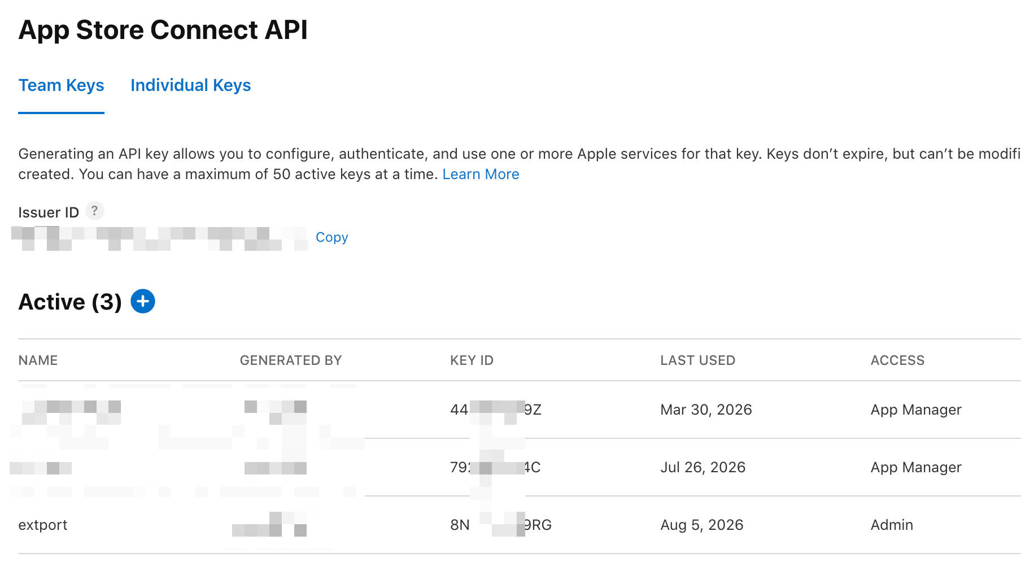Click the key ID ending in 9Z
Image resolution: width=1021 pixels, height=566 pixels.
pos(496,410)
